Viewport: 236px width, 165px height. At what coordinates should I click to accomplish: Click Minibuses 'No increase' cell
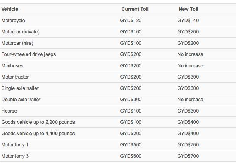point(190,66)
